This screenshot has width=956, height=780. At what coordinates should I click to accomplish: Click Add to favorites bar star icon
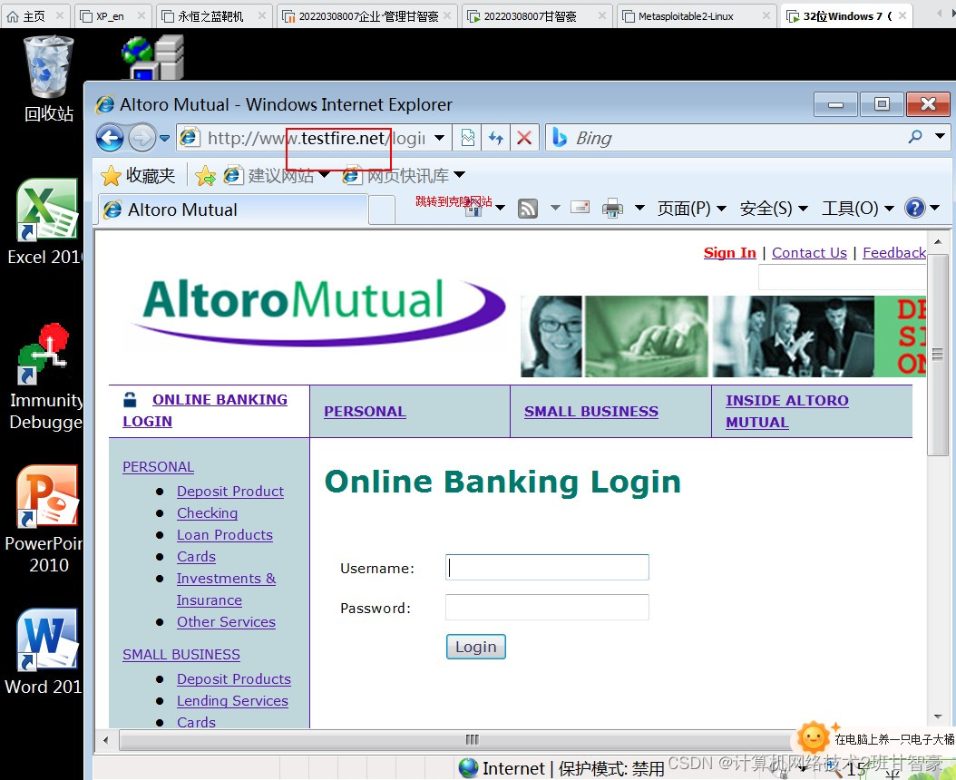pyautogui.click(x=206, y=176)
